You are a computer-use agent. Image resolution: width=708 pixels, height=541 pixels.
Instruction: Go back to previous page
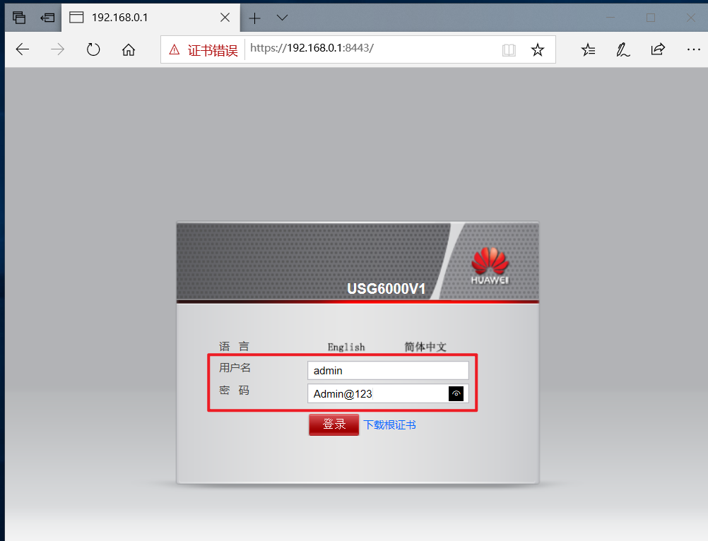(22, 49)
